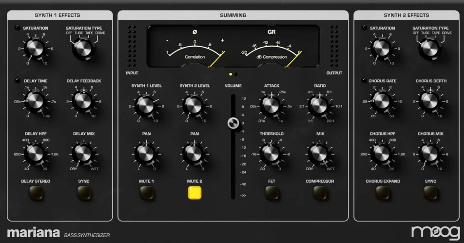Enable the Chorus Expand button

[x=383, y=193]
